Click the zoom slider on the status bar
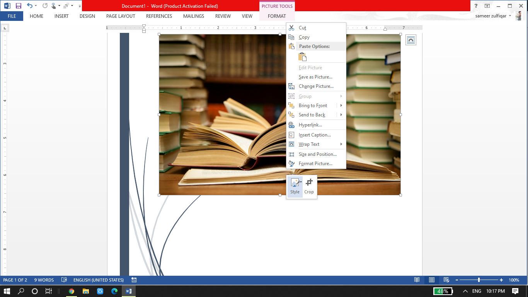The width and height of the screenshot is (528, 297). pos(479,280)
